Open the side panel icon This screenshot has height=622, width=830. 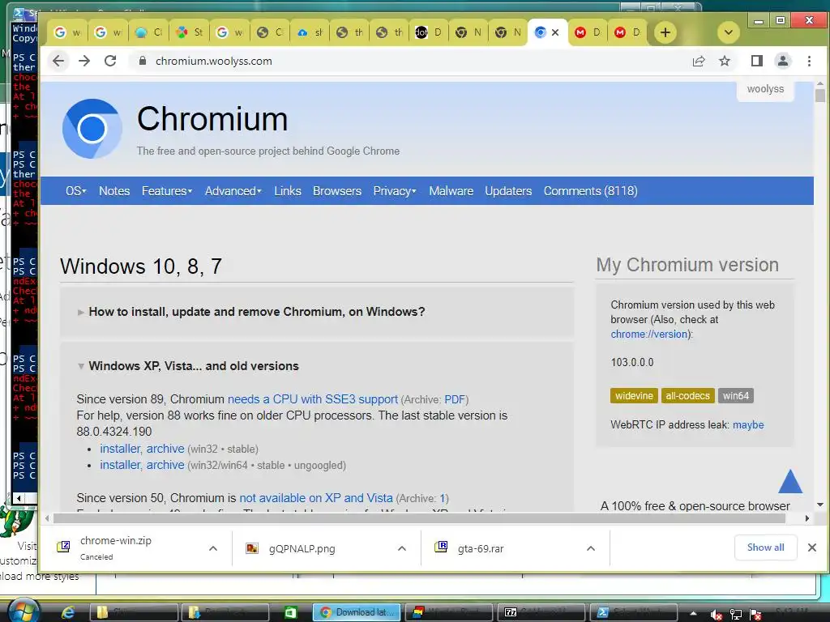(x=757, y=61)
